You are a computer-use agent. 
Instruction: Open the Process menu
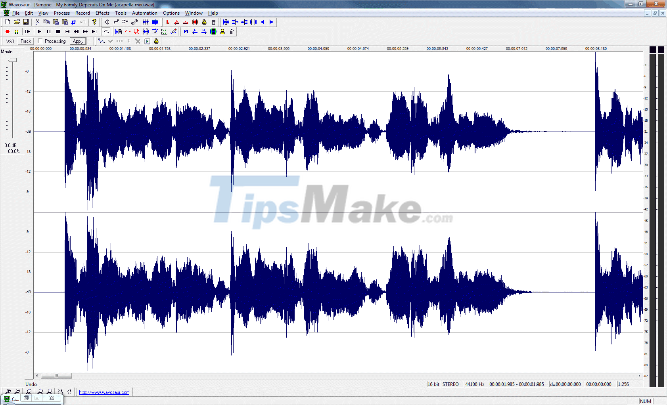point(62,13)
